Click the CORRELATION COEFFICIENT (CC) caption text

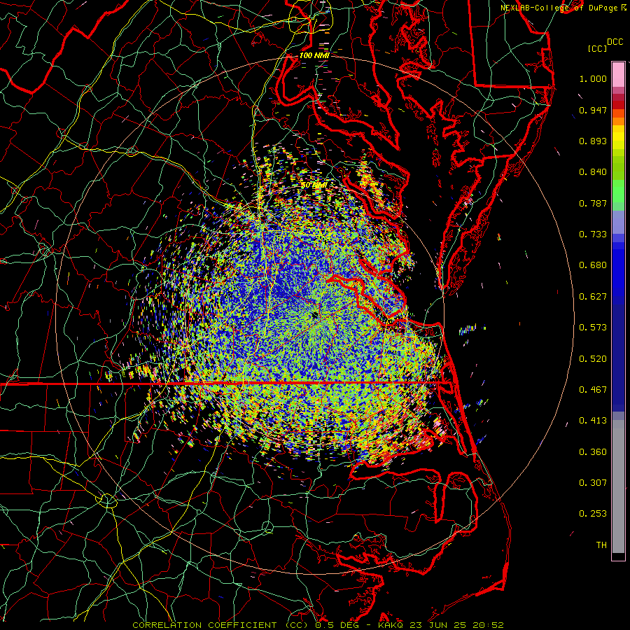point(222,625)
